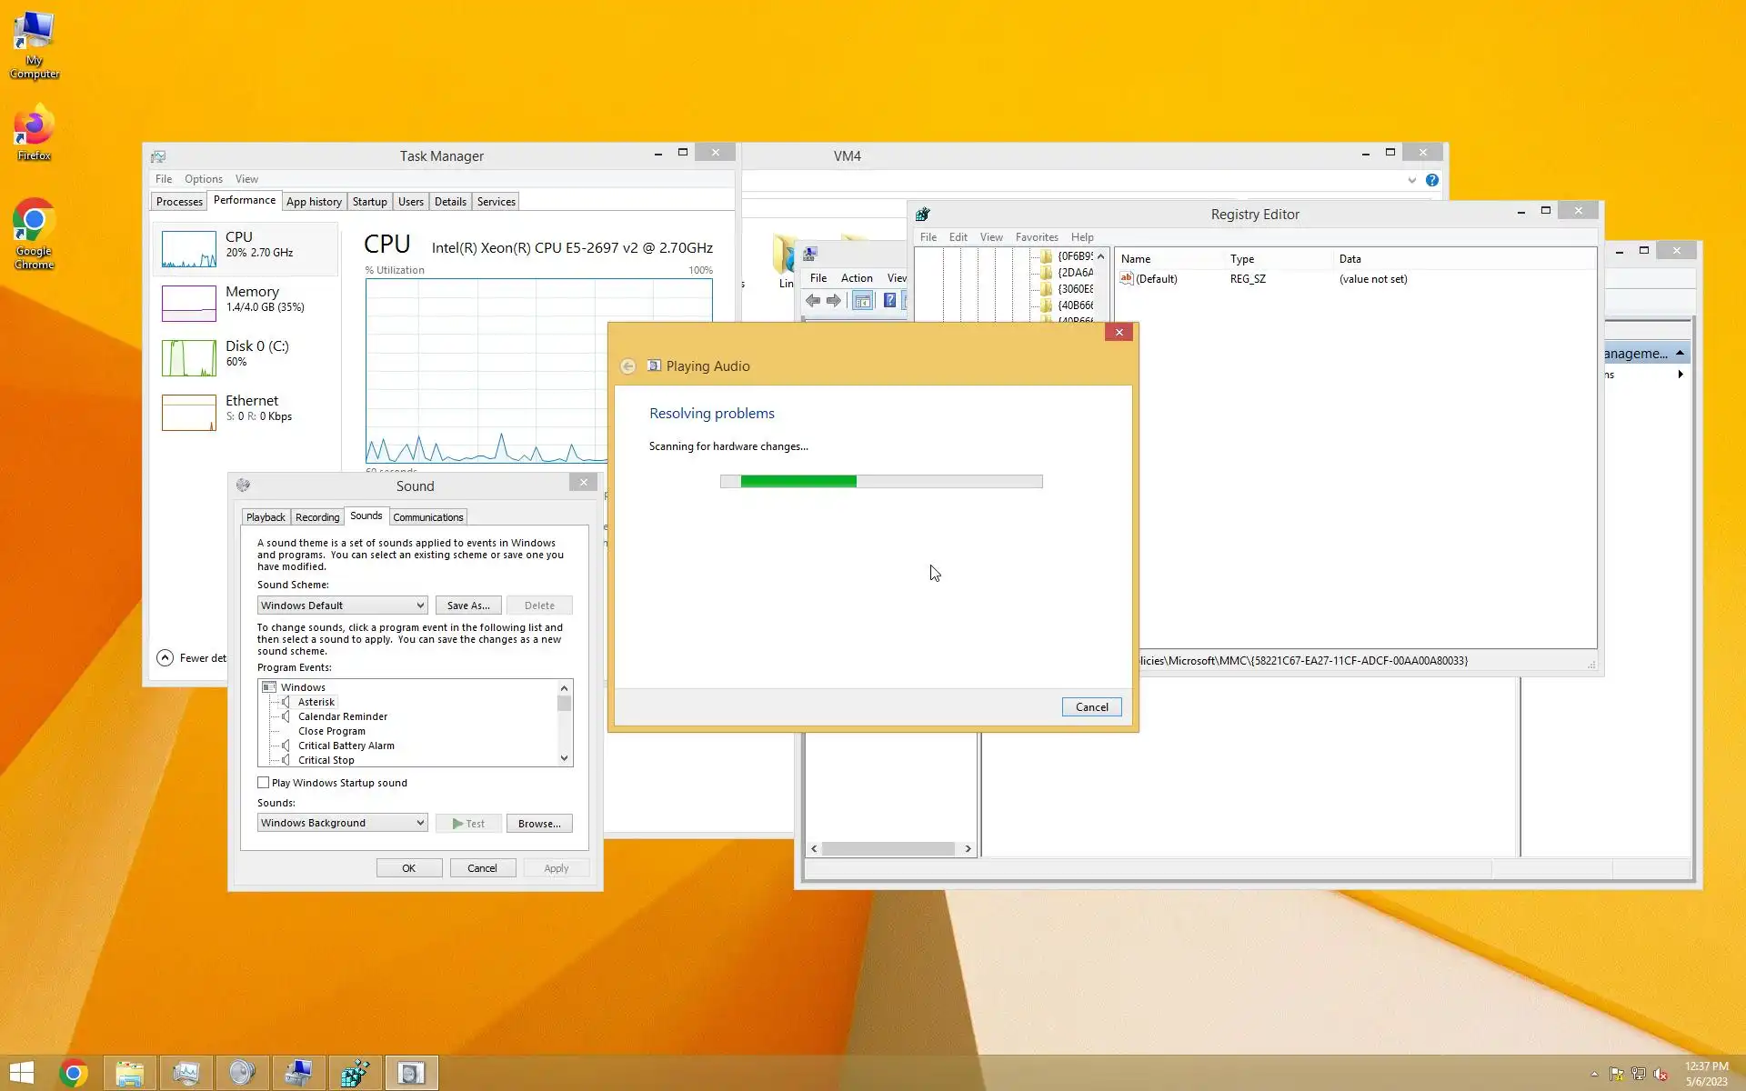Screen dimensions: 1746x1091
Task: Enable Play Windows Startup sound checkbox
Action: click(x=264, y=783)
